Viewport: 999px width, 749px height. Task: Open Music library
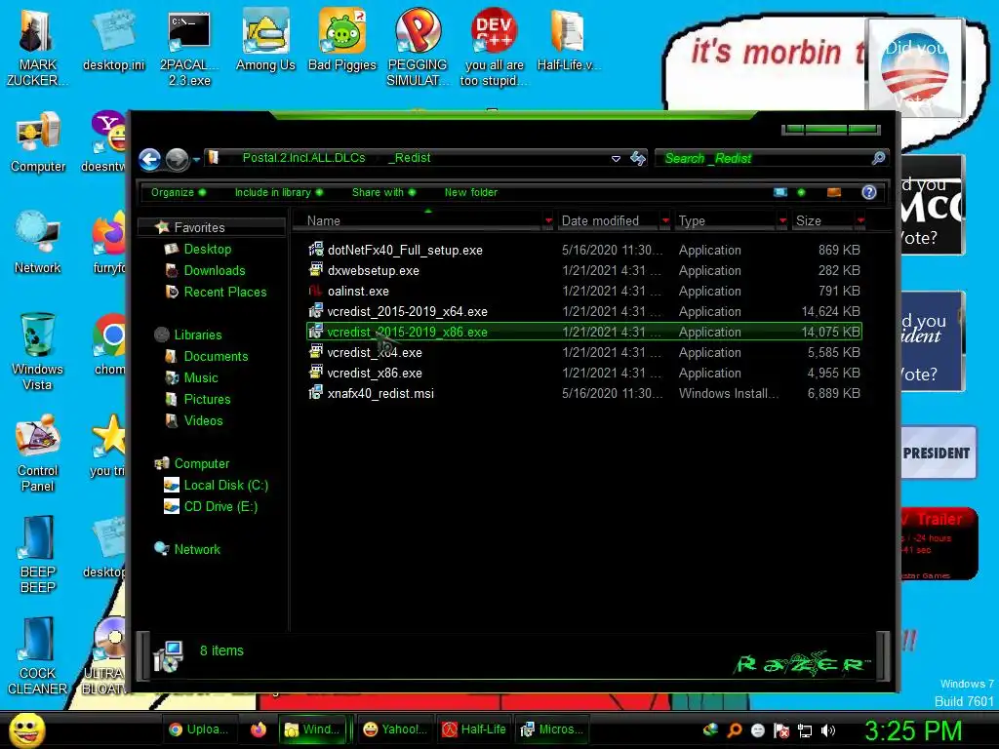201,377
